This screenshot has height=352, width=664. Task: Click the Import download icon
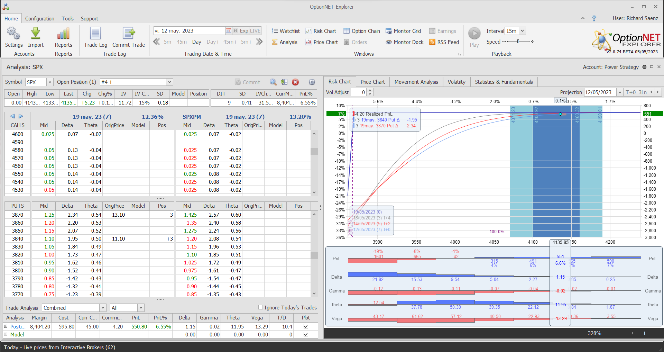tap(36, 37)
